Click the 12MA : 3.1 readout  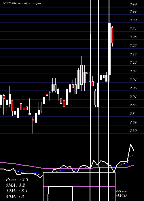pos(17,191)
